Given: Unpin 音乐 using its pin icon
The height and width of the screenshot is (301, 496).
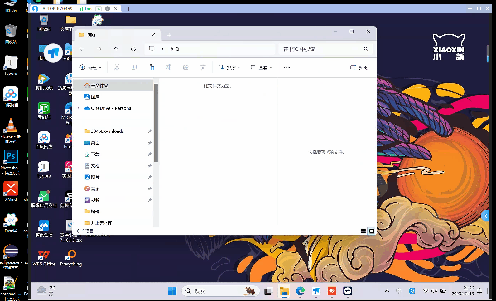Looking at the screenshot, I should 150,189.
